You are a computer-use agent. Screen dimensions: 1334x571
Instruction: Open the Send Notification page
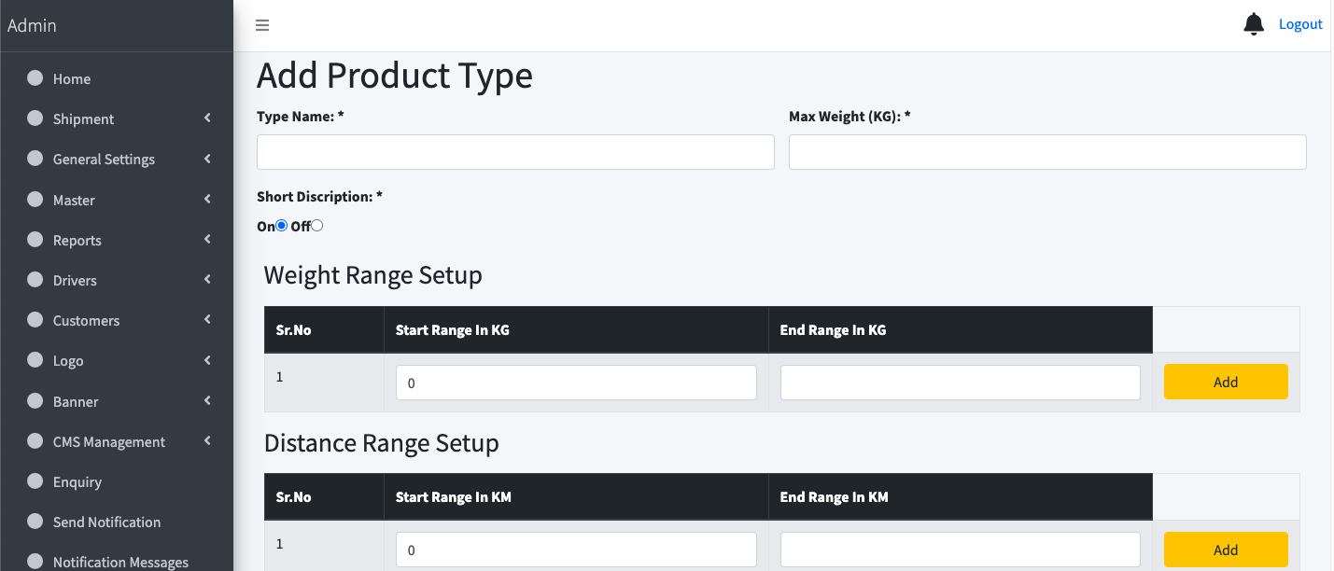point(106,522)
